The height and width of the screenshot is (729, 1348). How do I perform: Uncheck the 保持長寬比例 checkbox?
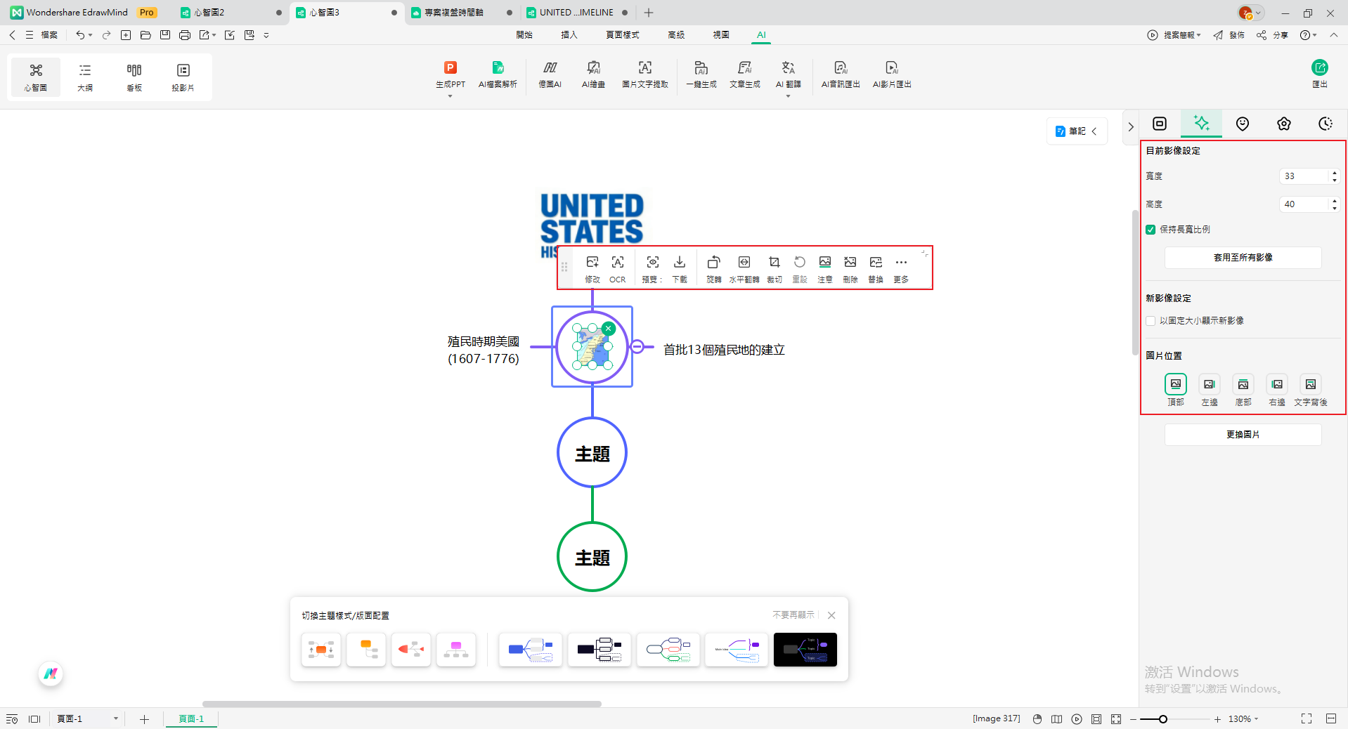pyautogui.click(x=1151, y=230)
